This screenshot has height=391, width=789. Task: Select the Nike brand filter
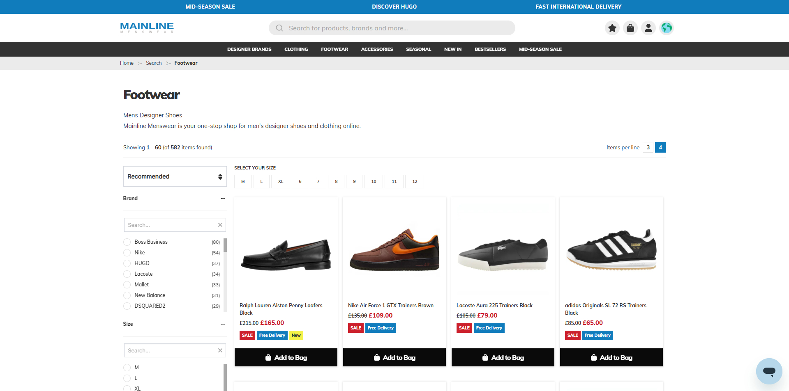(x=127, y=253)
